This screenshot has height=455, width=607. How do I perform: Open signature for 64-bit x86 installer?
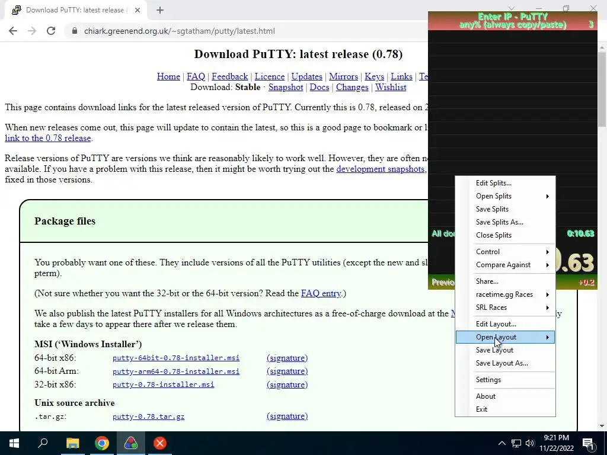(287, 358)
